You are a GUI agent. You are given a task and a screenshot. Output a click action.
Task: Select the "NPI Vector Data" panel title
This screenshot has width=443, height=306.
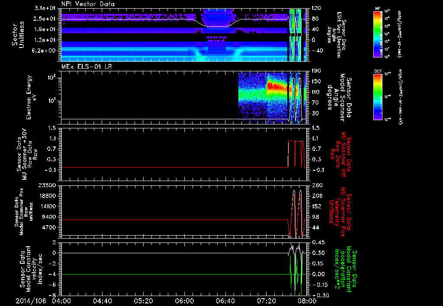click(x=88, y=4)
